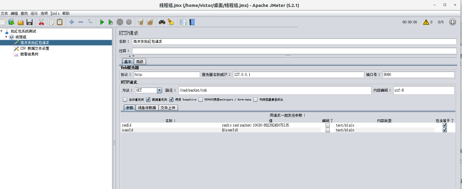Uncheck the 使用 KeepAlive checkbox
This screenshot has height=189, width=462.
coord(171,99)
